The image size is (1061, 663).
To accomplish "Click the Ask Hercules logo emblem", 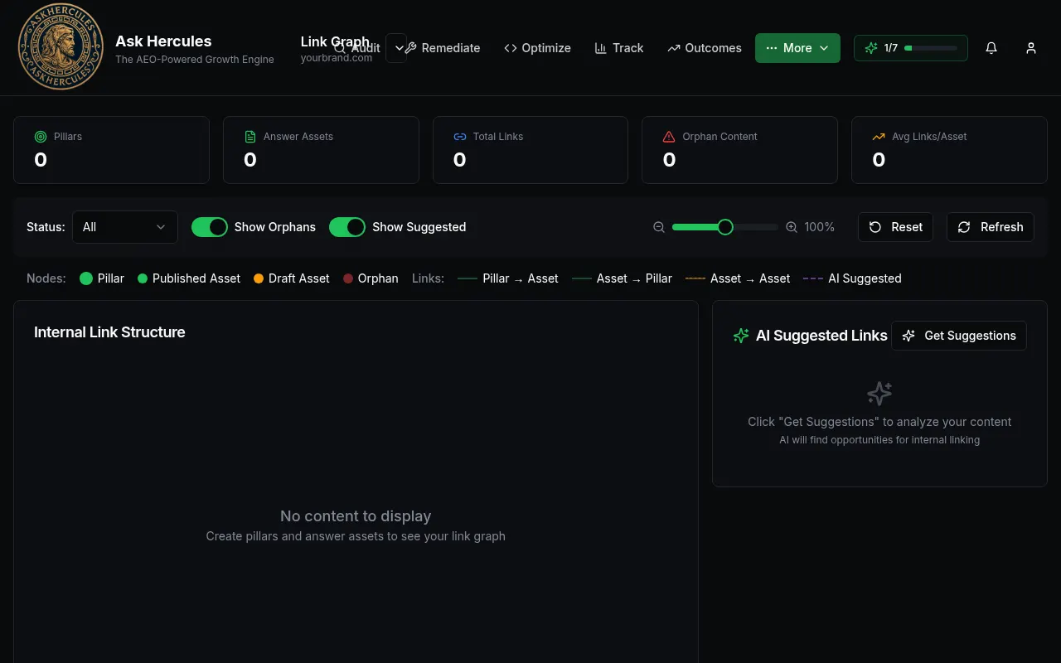I will point(61,47).
